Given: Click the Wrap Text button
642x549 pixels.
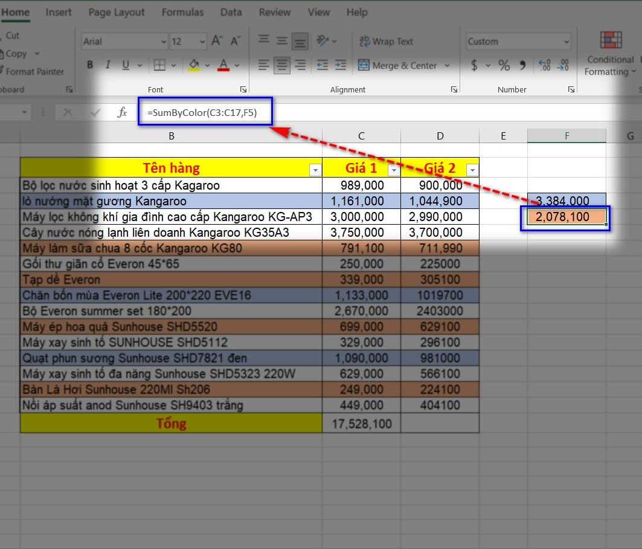Looking at the screenshot, I should [386, 42].
